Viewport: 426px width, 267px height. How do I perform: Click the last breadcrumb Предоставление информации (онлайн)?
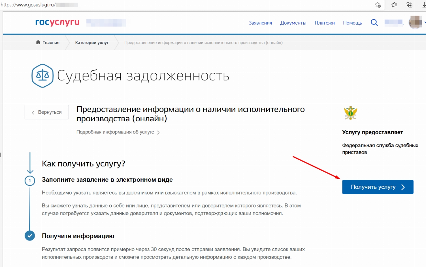click(204, 42)
